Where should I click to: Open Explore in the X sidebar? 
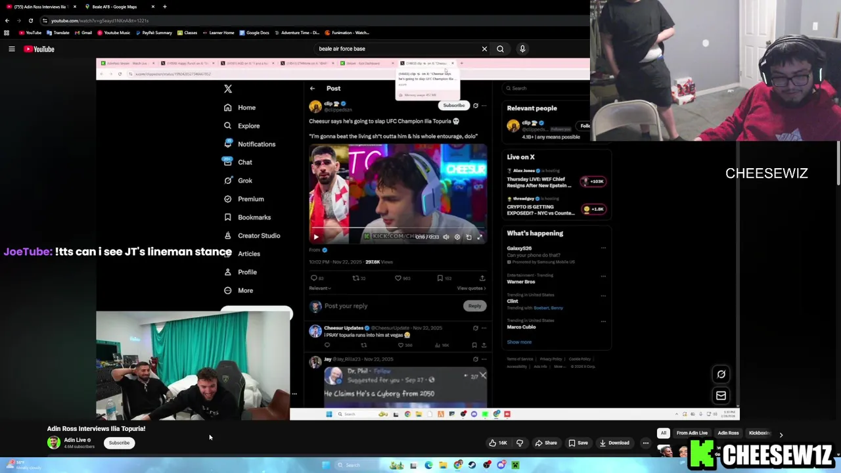point(242,126)
